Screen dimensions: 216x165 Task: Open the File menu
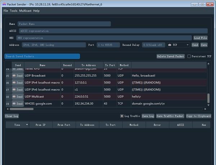click(x=6, y=11)
